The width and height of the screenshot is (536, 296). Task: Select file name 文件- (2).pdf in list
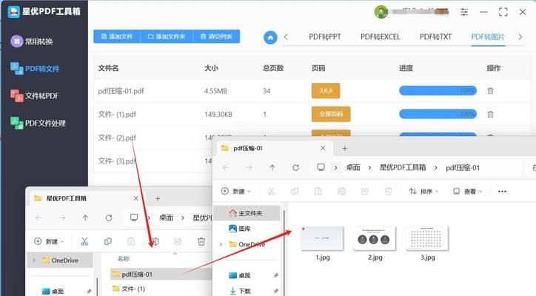[x=117, y=138]
